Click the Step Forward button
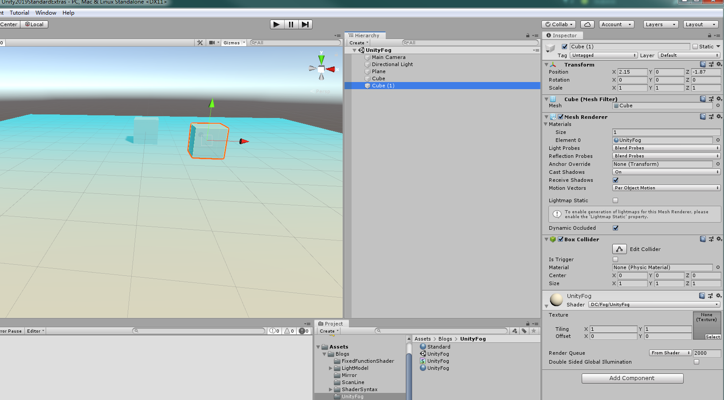 click(x=305, y=24)
